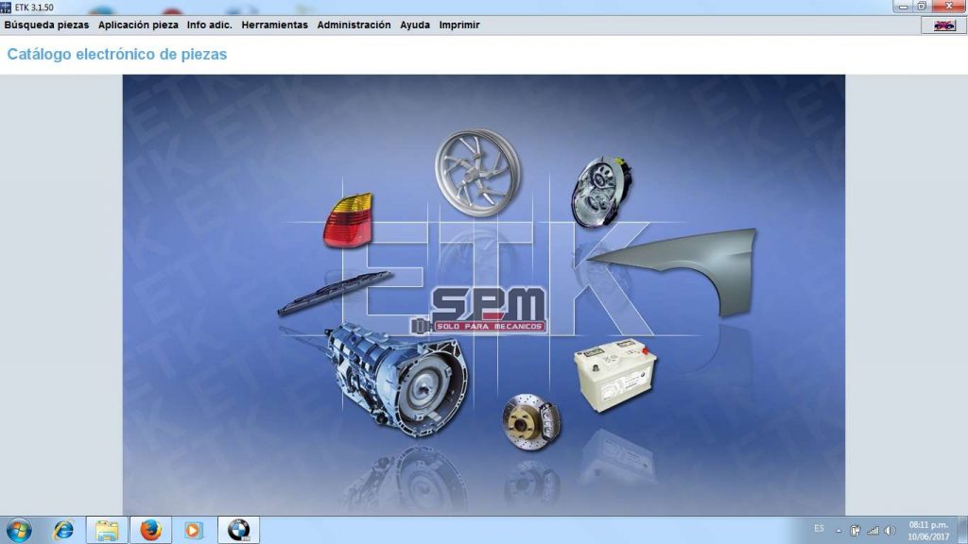Screen dimensions: 968x544
Task: Click the ETK app icon in title bar
Action: [x=6, y=7]
